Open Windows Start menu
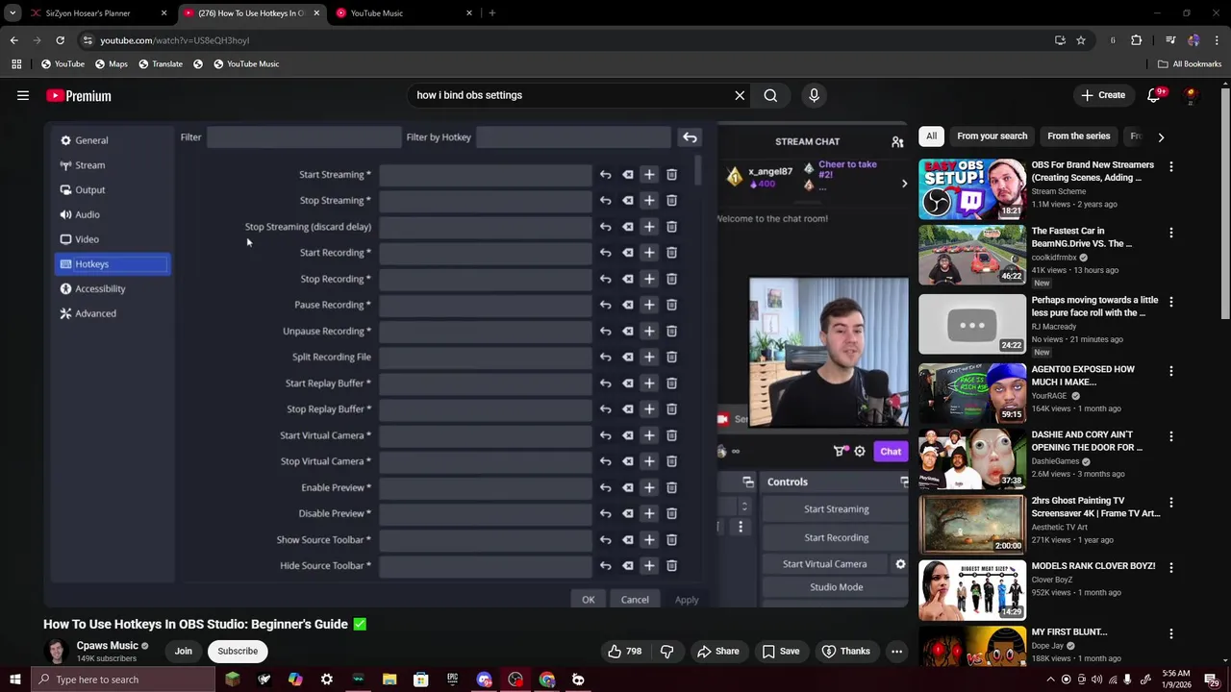1231x692 pixels. [14, 680]
